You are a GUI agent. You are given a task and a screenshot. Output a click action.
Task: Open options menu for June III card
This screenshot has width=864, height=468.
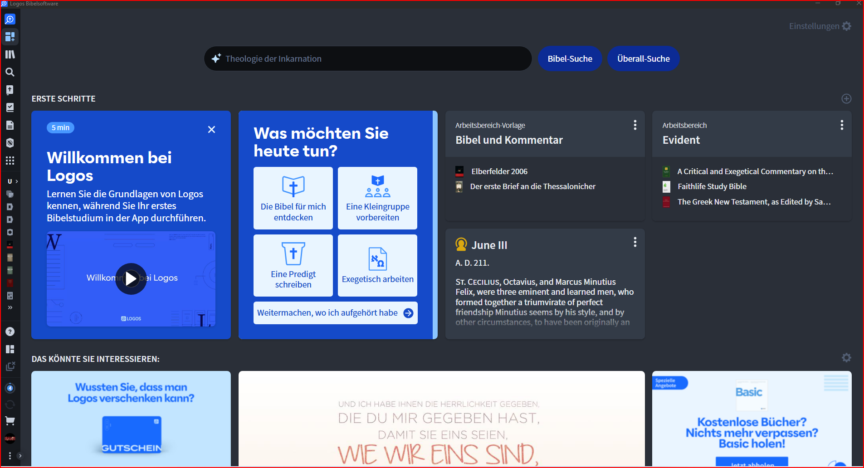pyautogui.click(x=635, y=242)
